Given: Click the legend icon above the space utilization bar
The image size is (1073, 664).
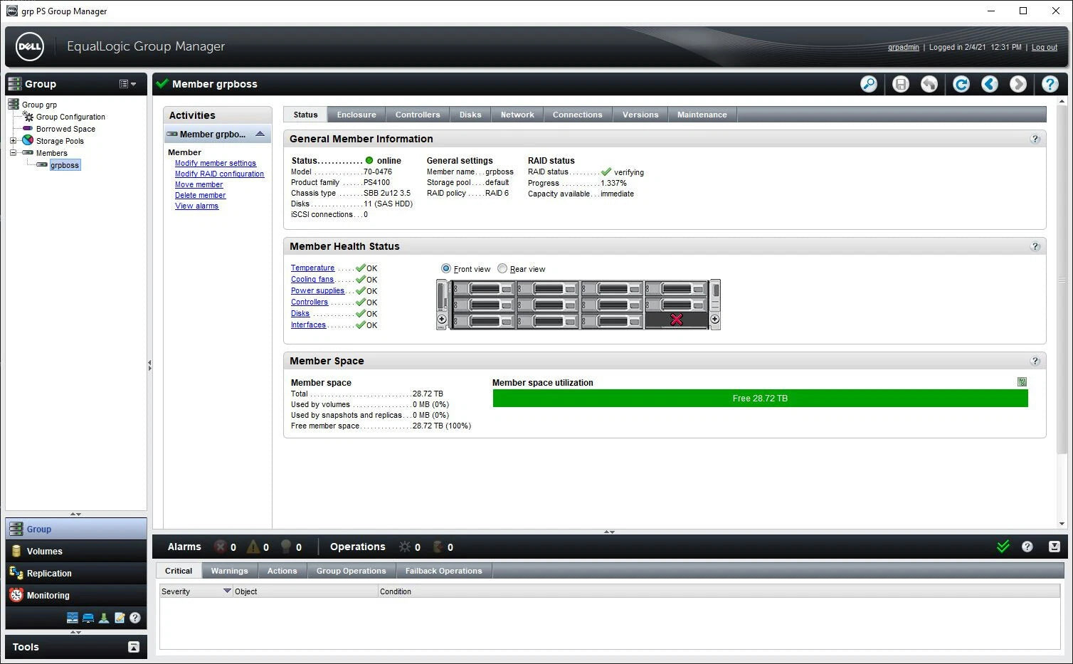Looking at the screenshot, I should tap(1022, 382).
